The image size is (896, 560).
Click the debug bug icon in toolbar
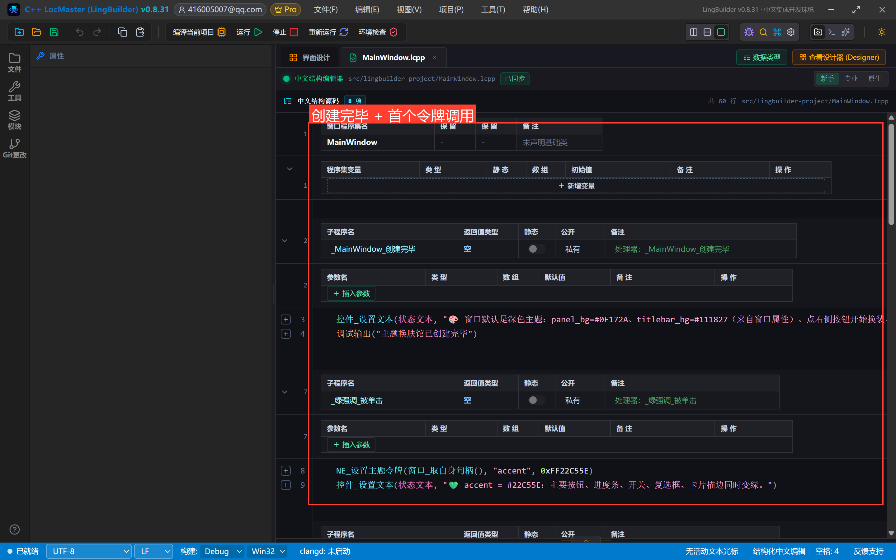coord(749,32)
